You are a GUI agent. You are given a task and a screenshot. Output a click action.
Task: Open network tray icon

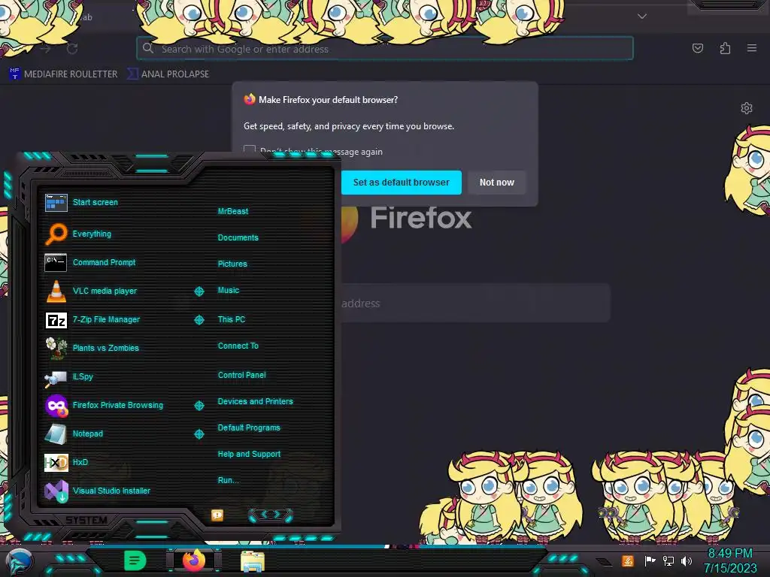click(x=668, y=560)
